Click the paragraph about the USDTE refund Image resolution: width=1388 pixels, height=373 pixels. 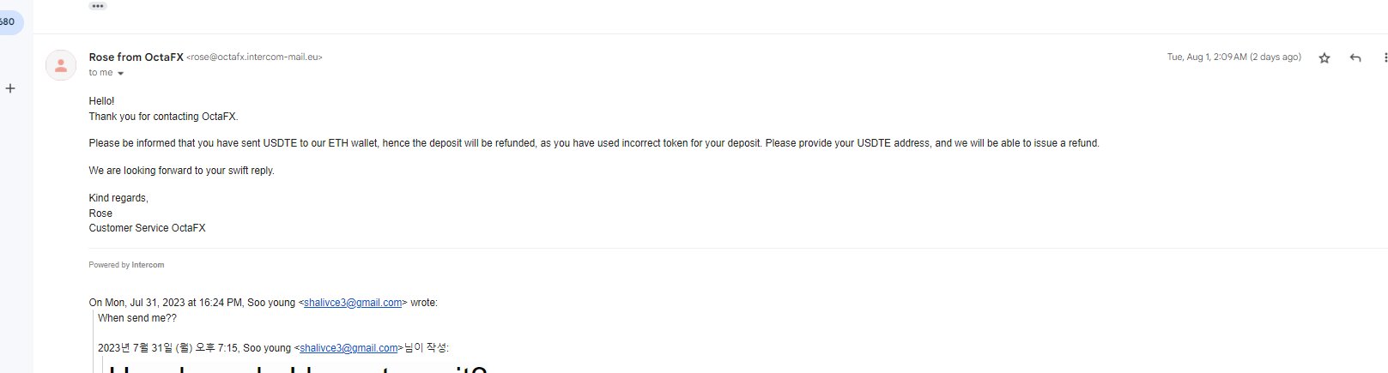pyautogui.click(x=593, y=143)
